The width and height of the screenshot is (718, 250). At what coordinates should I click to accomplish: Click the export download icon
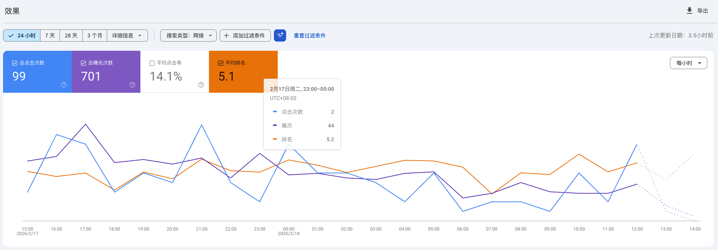point(689,11)
